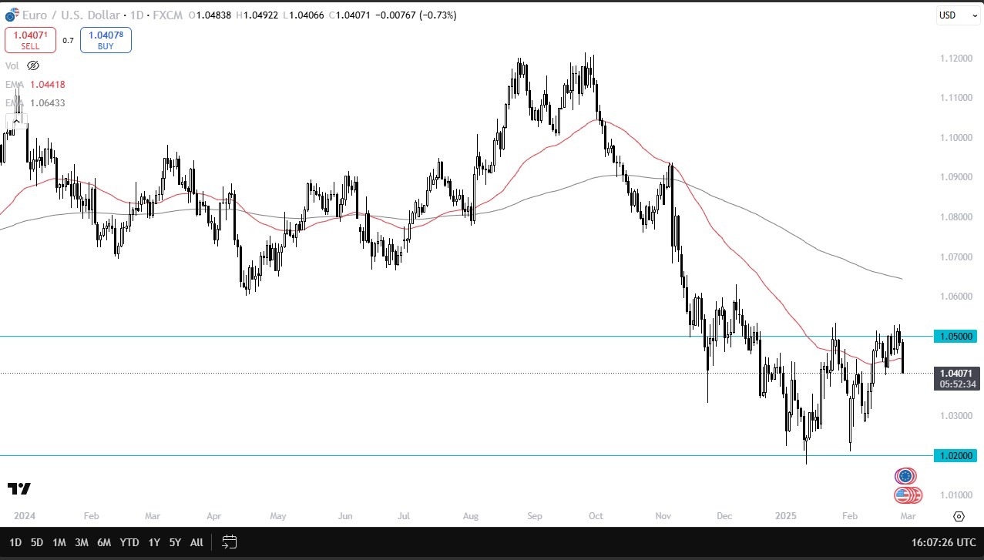Show the All time range
The width and height of the screenshot is (984, 560).
pos(196,542)
